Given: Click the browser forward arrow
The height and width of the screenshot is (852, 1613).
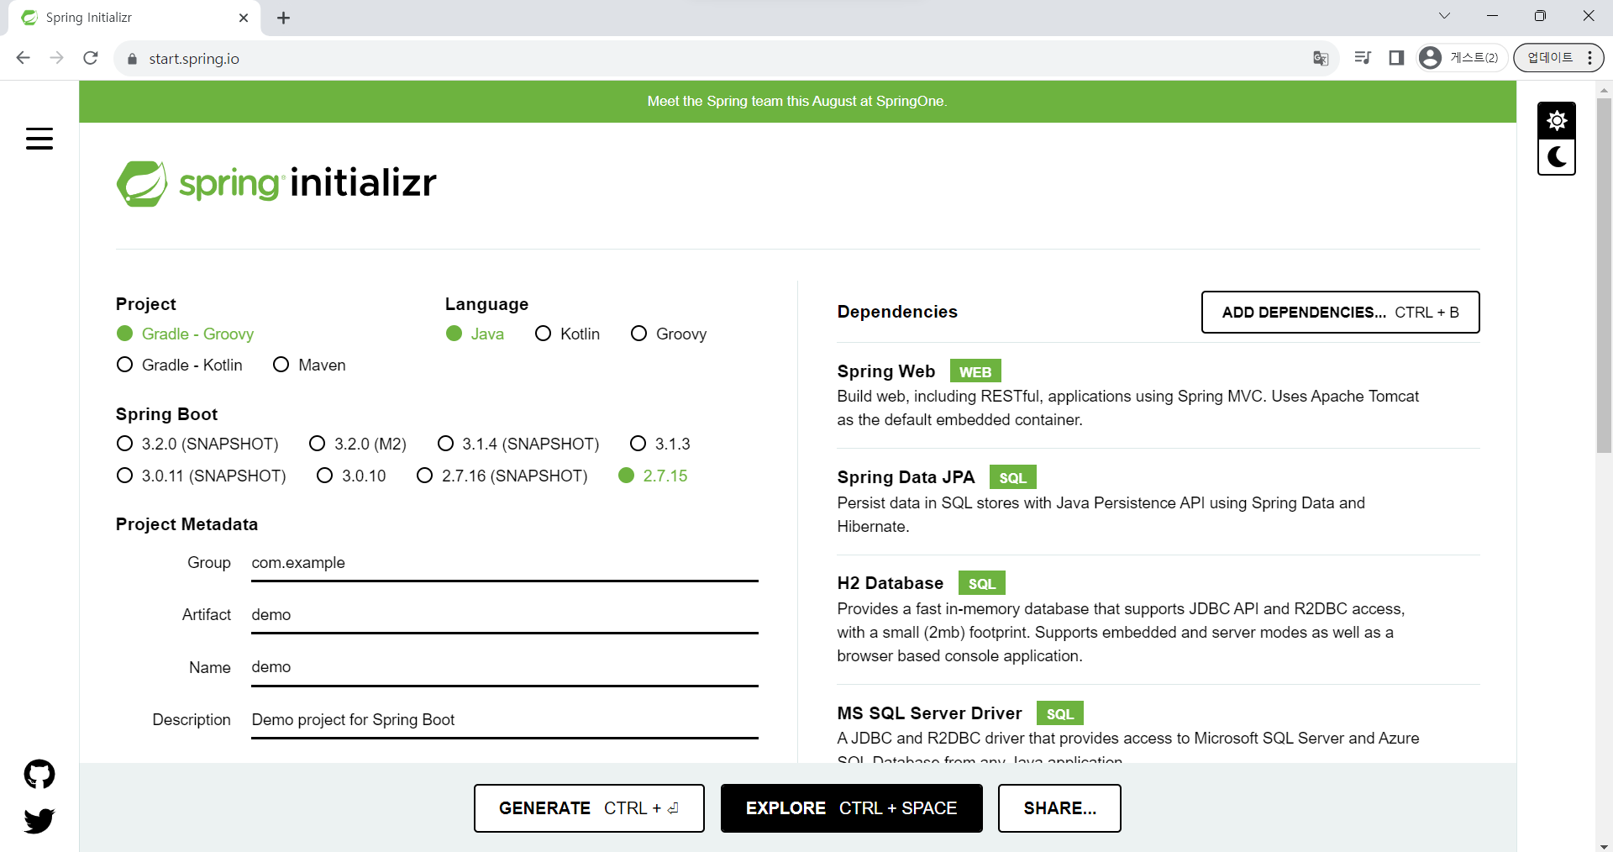Looking at the screenshot, I should tap(57, 58).
